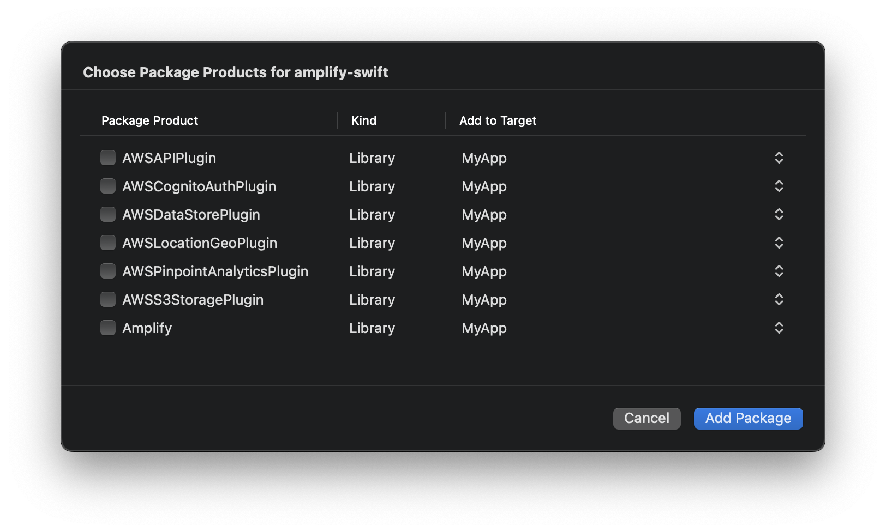Click Library kind in the Amplify row
This screenshot has width=886, height=532.
tap(372, 328)
